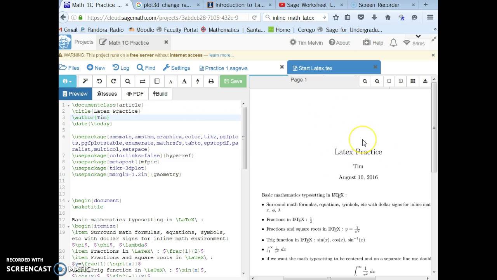497x280 pixels.
Task: Open the blue info dropdown button
Action: [68, 81]
